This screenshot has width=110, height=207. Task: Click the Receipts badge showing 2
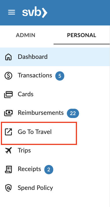click(49, 170)
